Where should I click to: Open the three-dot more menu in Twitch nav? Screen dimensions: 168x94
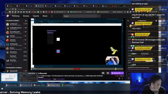[x=52, y=16]
